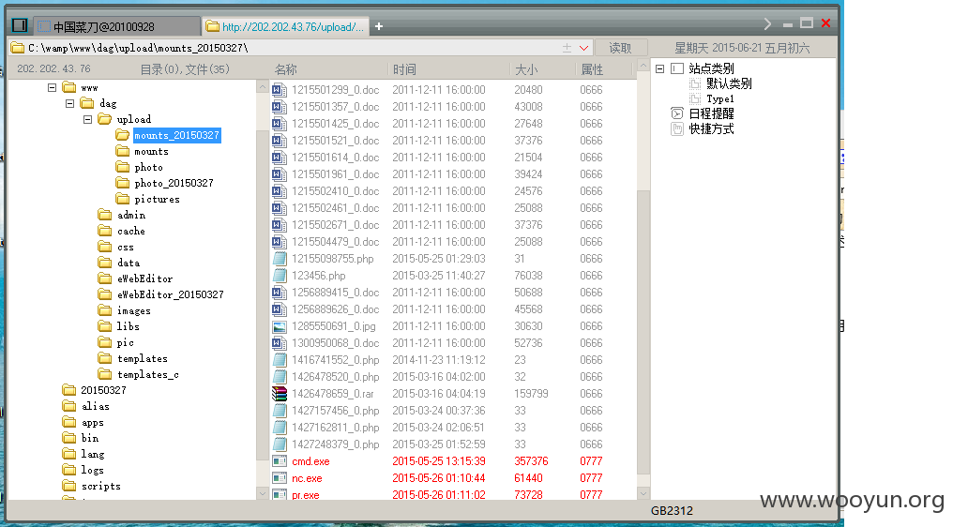Sort by 名称 column header

(x=285, y=70)
